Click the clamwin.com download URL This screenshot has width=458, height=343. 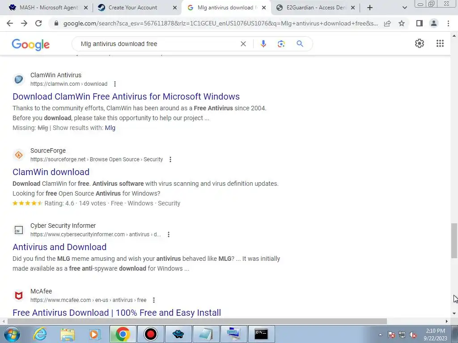click(x=69, y=84)
